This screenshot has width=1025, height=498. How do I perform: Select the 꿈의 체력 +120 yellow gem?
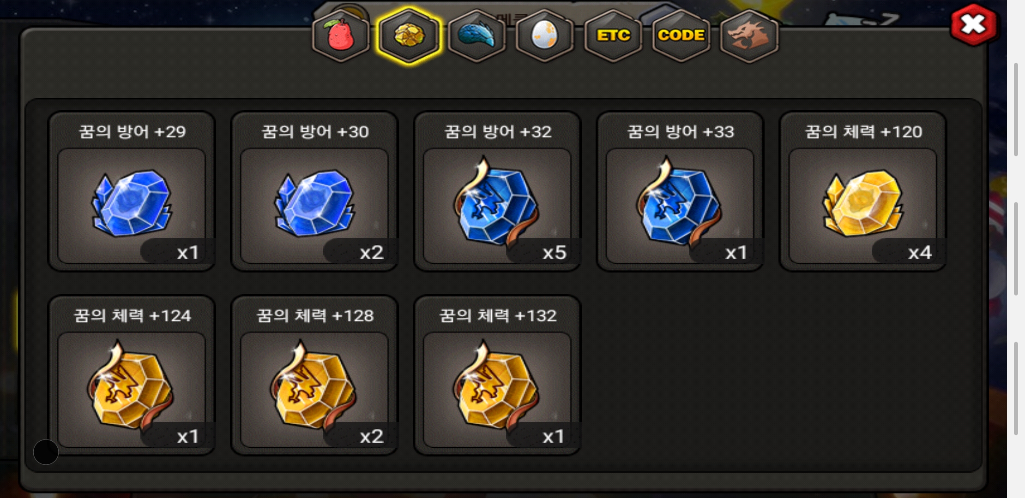point(863,191)
